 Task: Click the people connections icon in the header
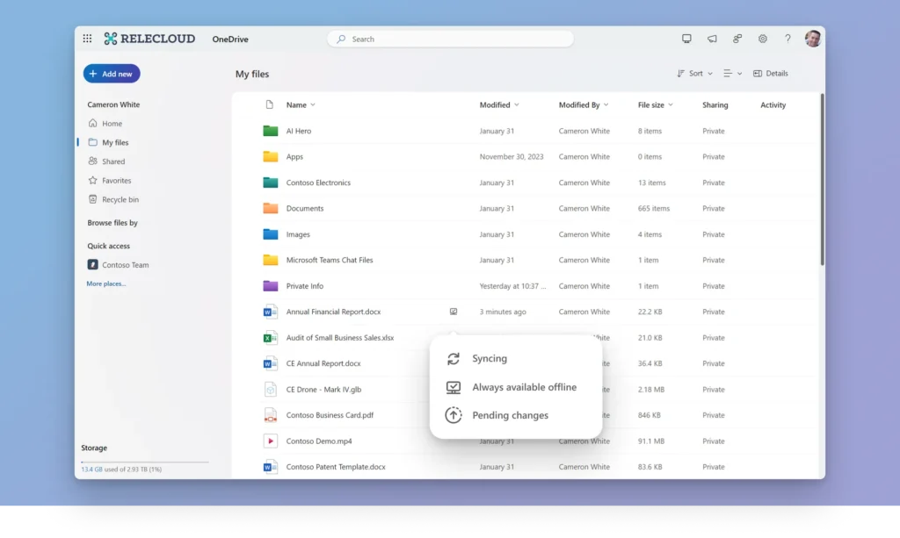737,39
